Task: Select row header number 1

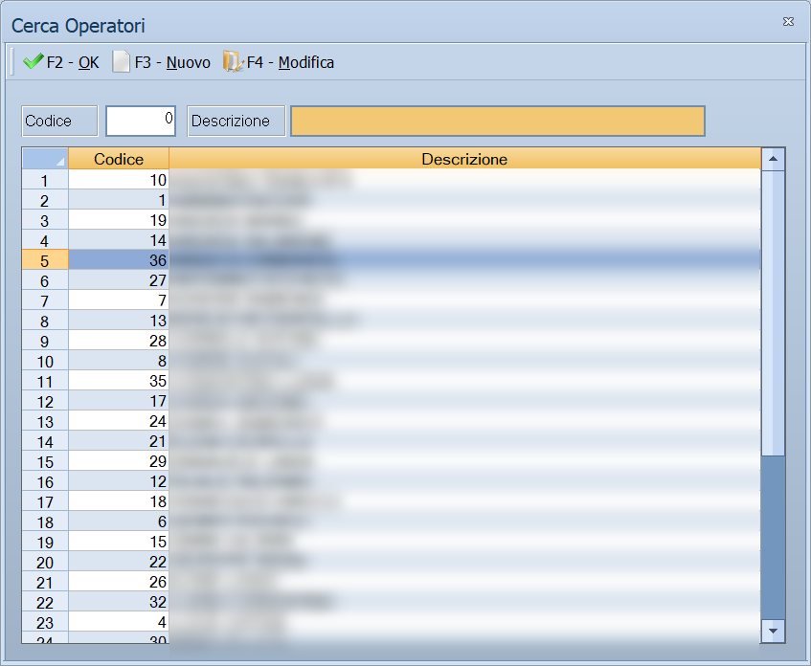Action: 45,180
